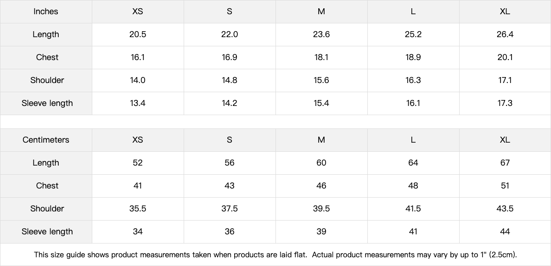Click the M column header in Inches table
This screenshot has height=266, width=551.
coord(321,11)
